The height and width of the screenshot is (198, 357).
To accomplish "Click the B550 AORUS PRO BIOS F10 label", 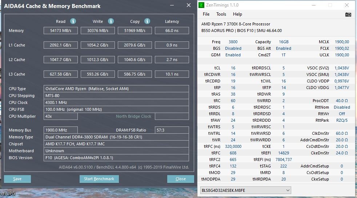I will pos(241,31).
